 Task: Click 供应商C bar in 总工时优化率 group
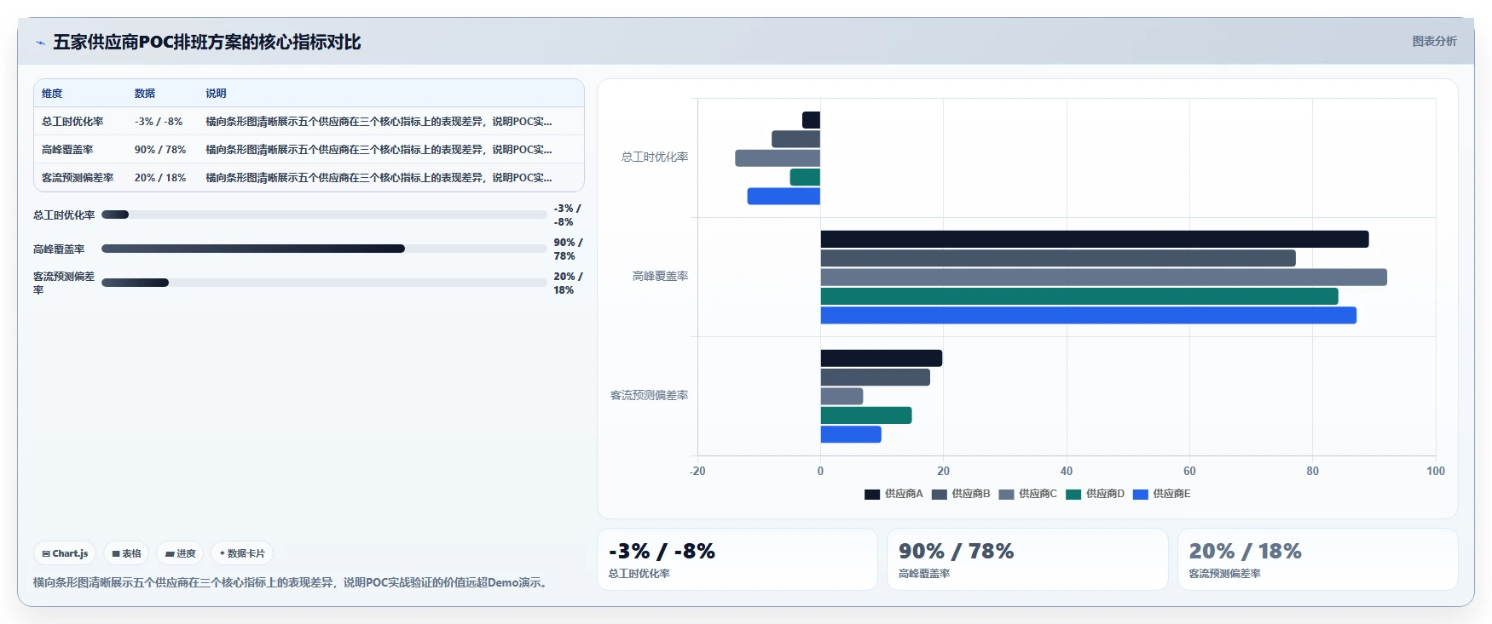778,158
